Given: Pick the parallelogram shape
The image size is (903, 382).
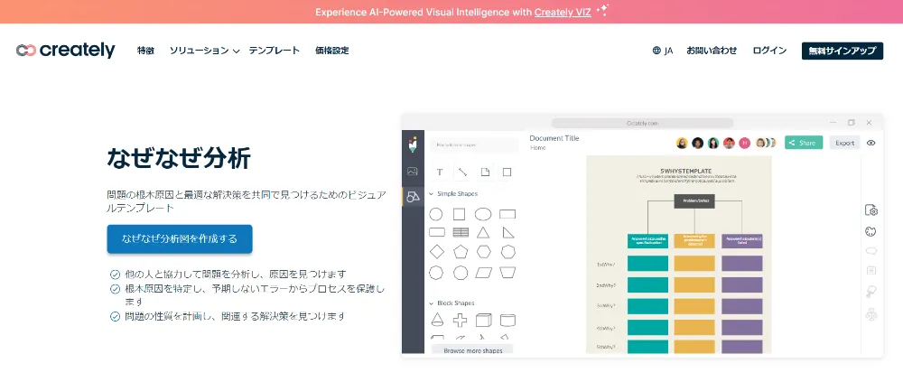Looking at the screenshot, I should [483, 273].
